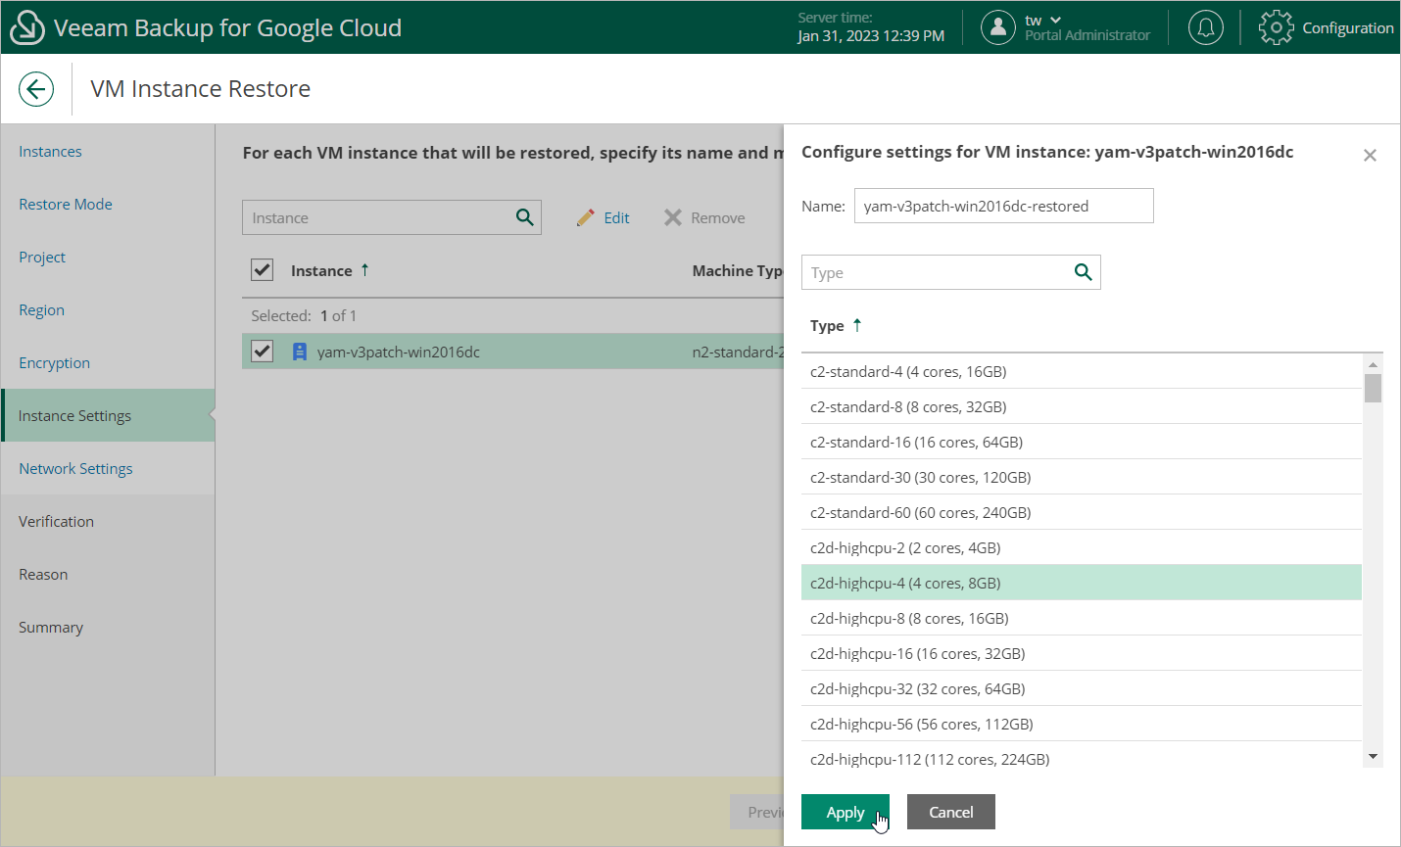Open the Region step
Image resolution: width=1401 pixels, height=847 pixels.
click(41, 309)
